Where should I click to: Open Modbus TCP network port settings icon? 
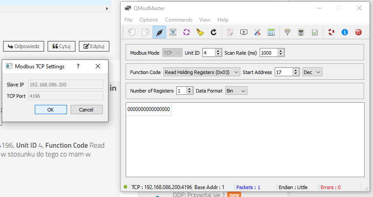[301, 32]
